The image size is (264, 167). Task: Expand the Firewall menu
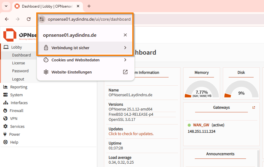pyautogui.click(x=16, y=111)
